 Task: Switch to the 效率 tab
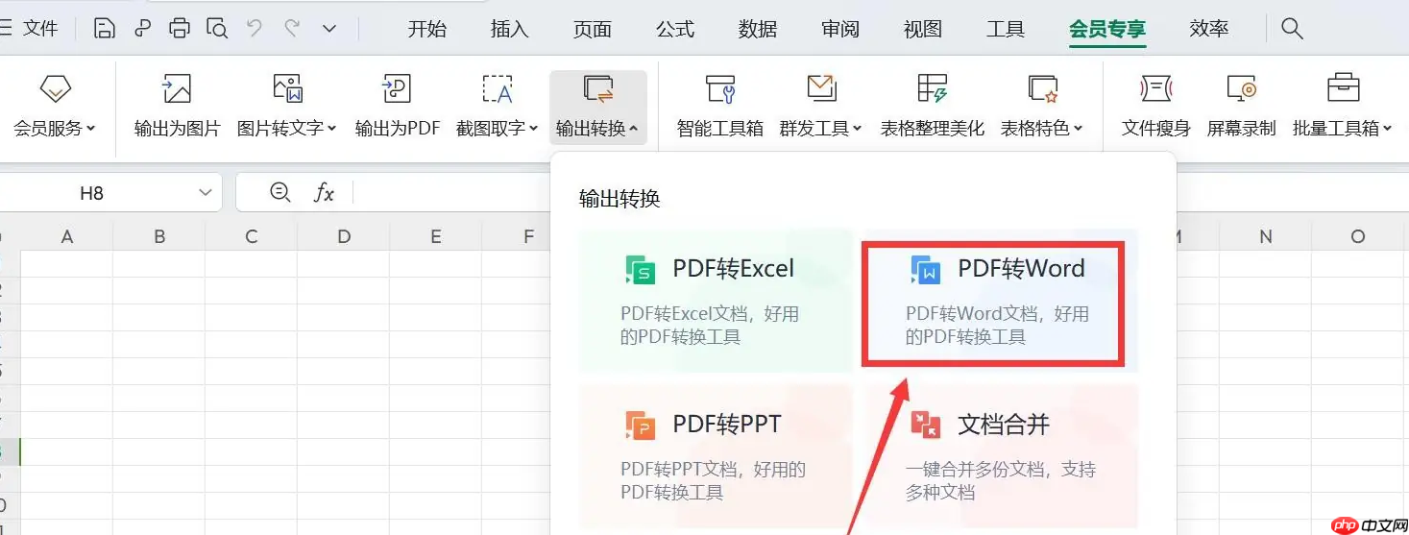(1209, 29)
